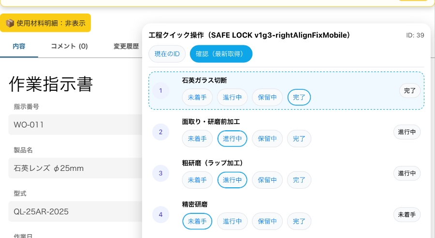Click the 未着手 status badge for 精密研磨
This screenshot has height=238, width=435.
click(406, 214)
